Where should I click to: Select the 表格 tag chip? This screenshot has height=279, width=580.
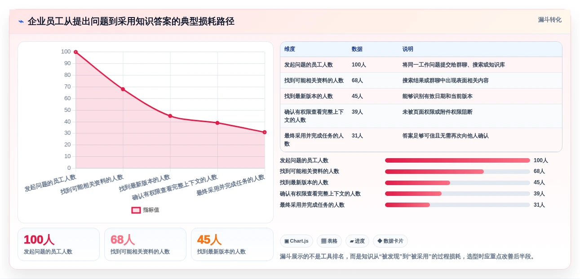coord(329,241)
